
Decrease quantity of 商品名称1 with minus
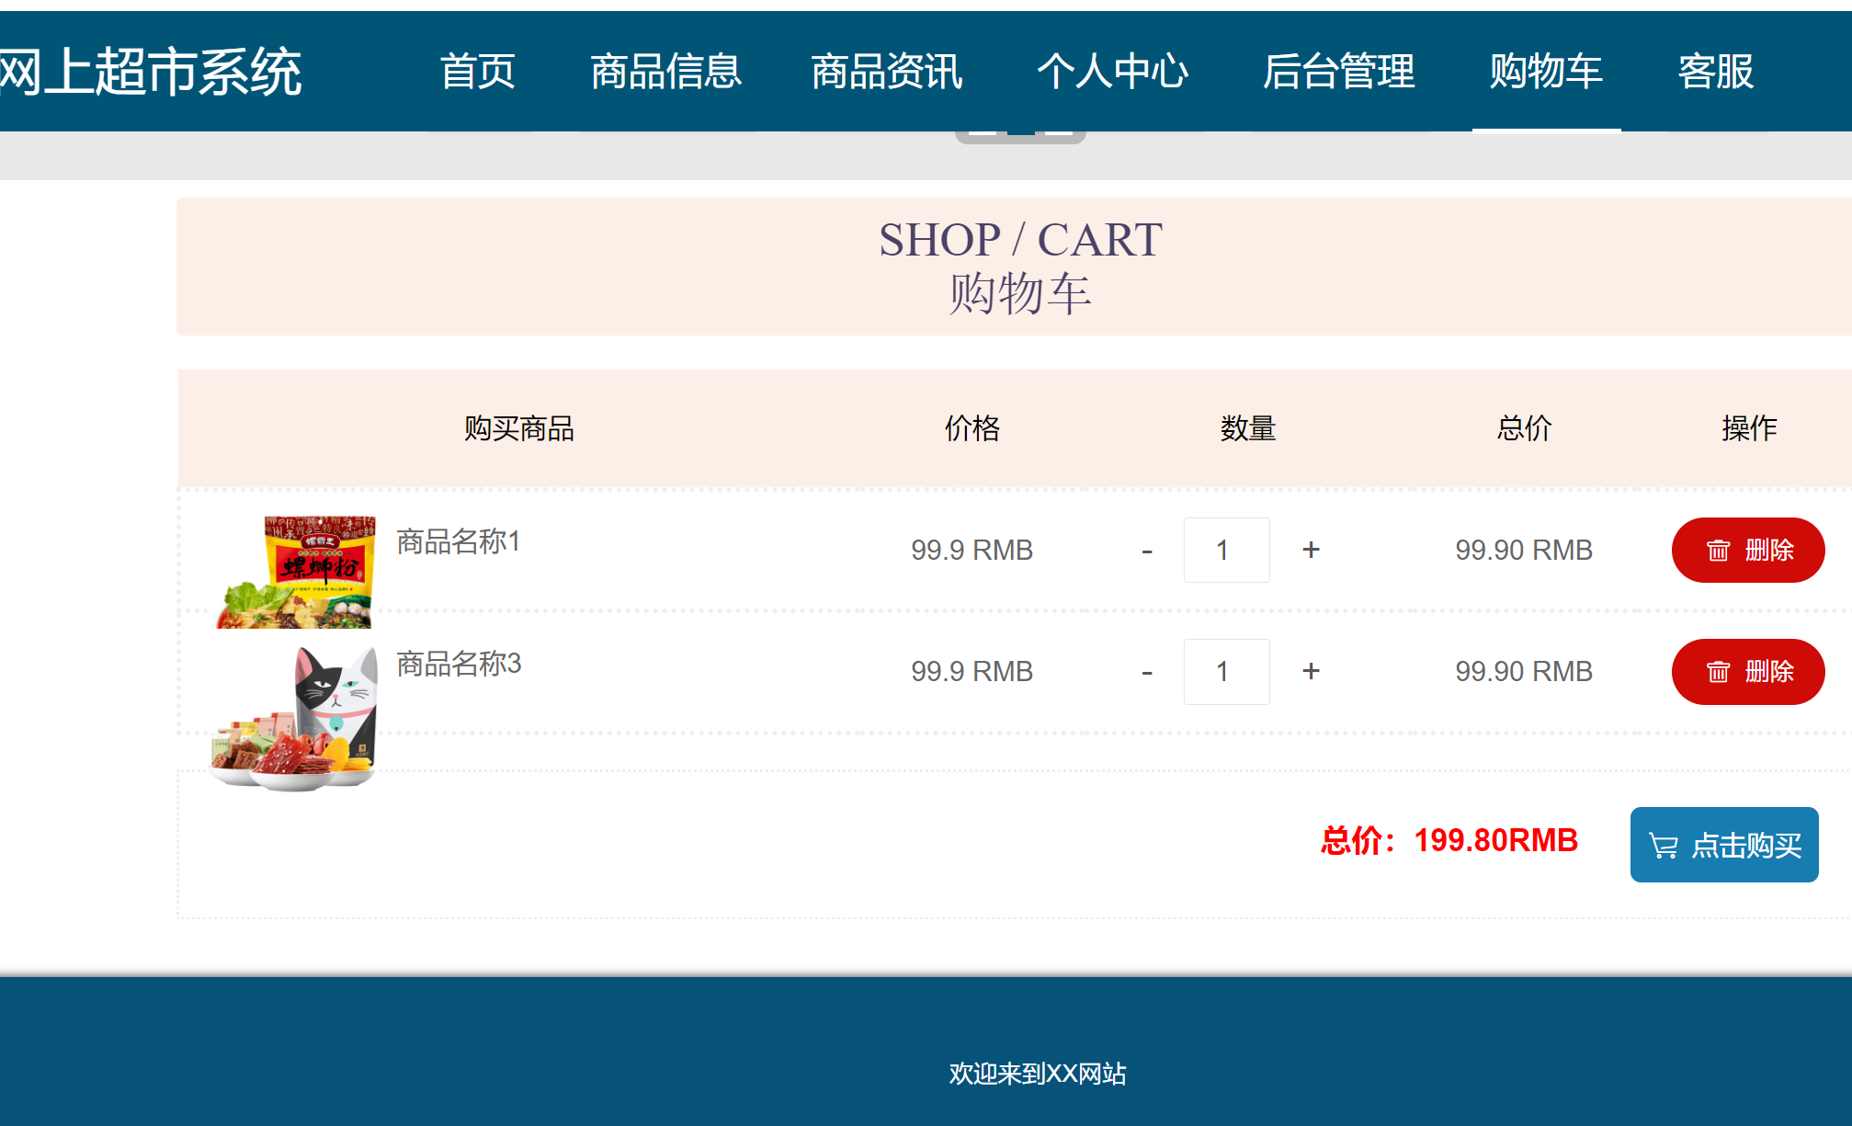tap(1147, 552)
